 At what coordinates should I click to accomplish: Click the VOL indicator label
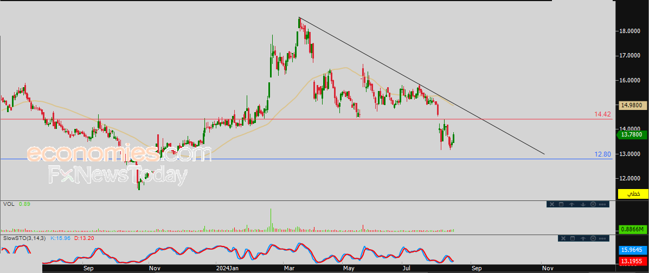8,204
